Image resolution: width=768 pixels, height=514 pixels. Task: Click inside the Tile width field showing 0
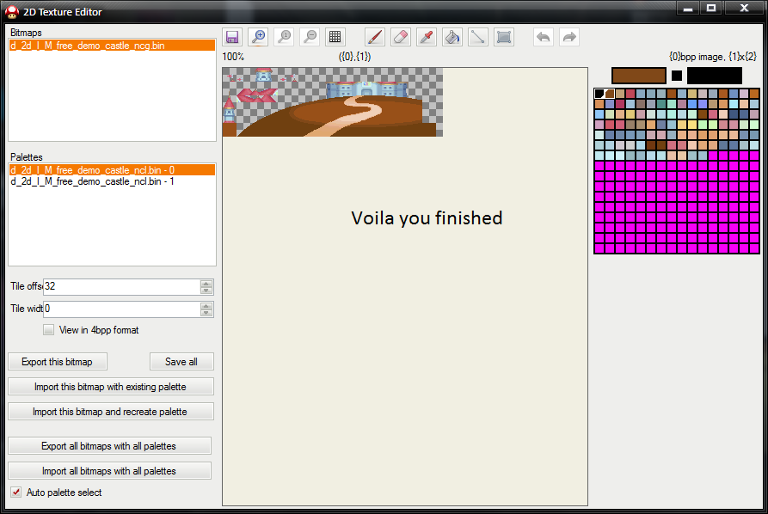pos(122,309)
